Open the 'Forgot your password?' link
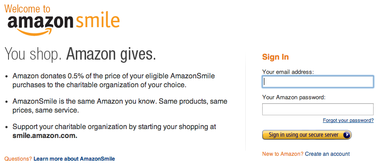Viewport: 379px width, 166px height. coord(348,121)
